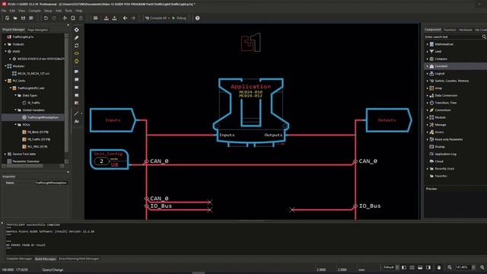The image size is (487, 274).
Task: Click the Application block on canvas
Action: [250, 113]
